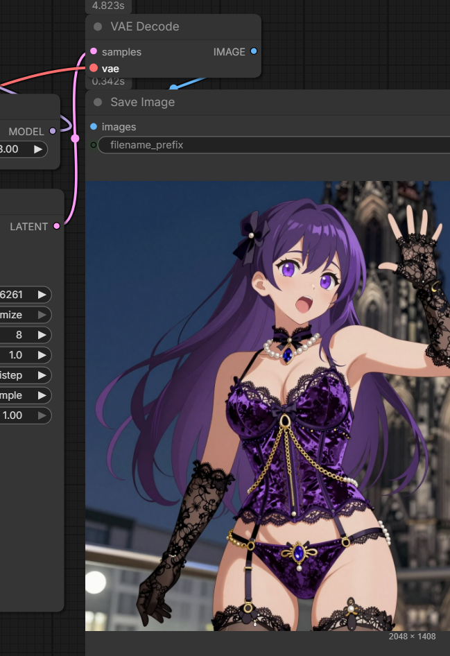Cycle the 'mize' control option forward

43,315
